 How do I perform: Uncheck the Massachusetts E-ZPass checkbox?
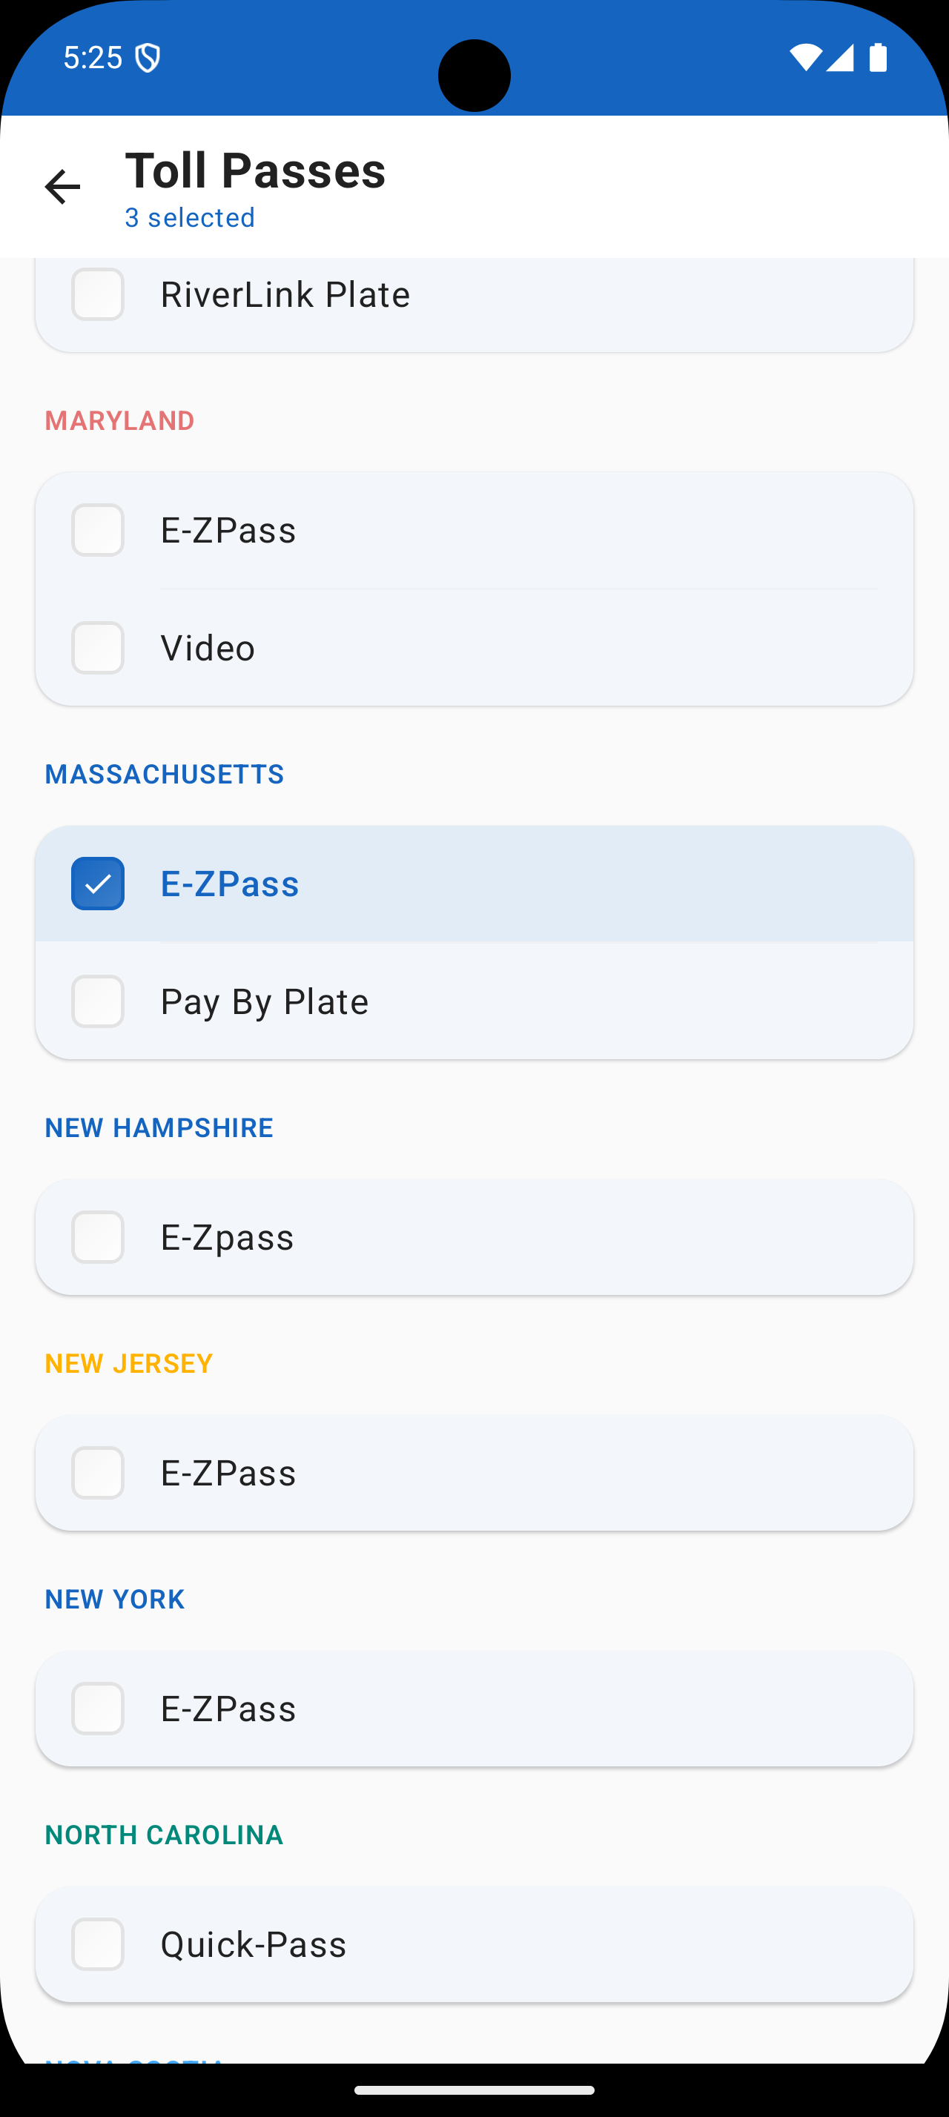[x=98, y=884]
